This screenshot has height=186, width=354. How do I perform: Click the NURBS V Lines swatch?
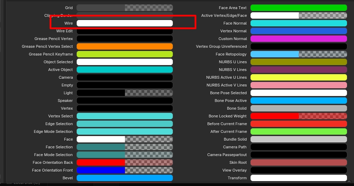(299, 70)
